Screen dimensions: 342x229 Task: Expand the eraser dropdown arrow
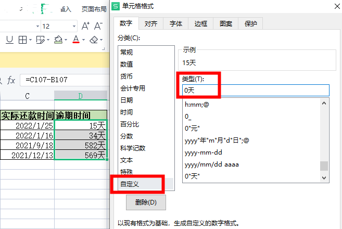(x=102, y=40)
